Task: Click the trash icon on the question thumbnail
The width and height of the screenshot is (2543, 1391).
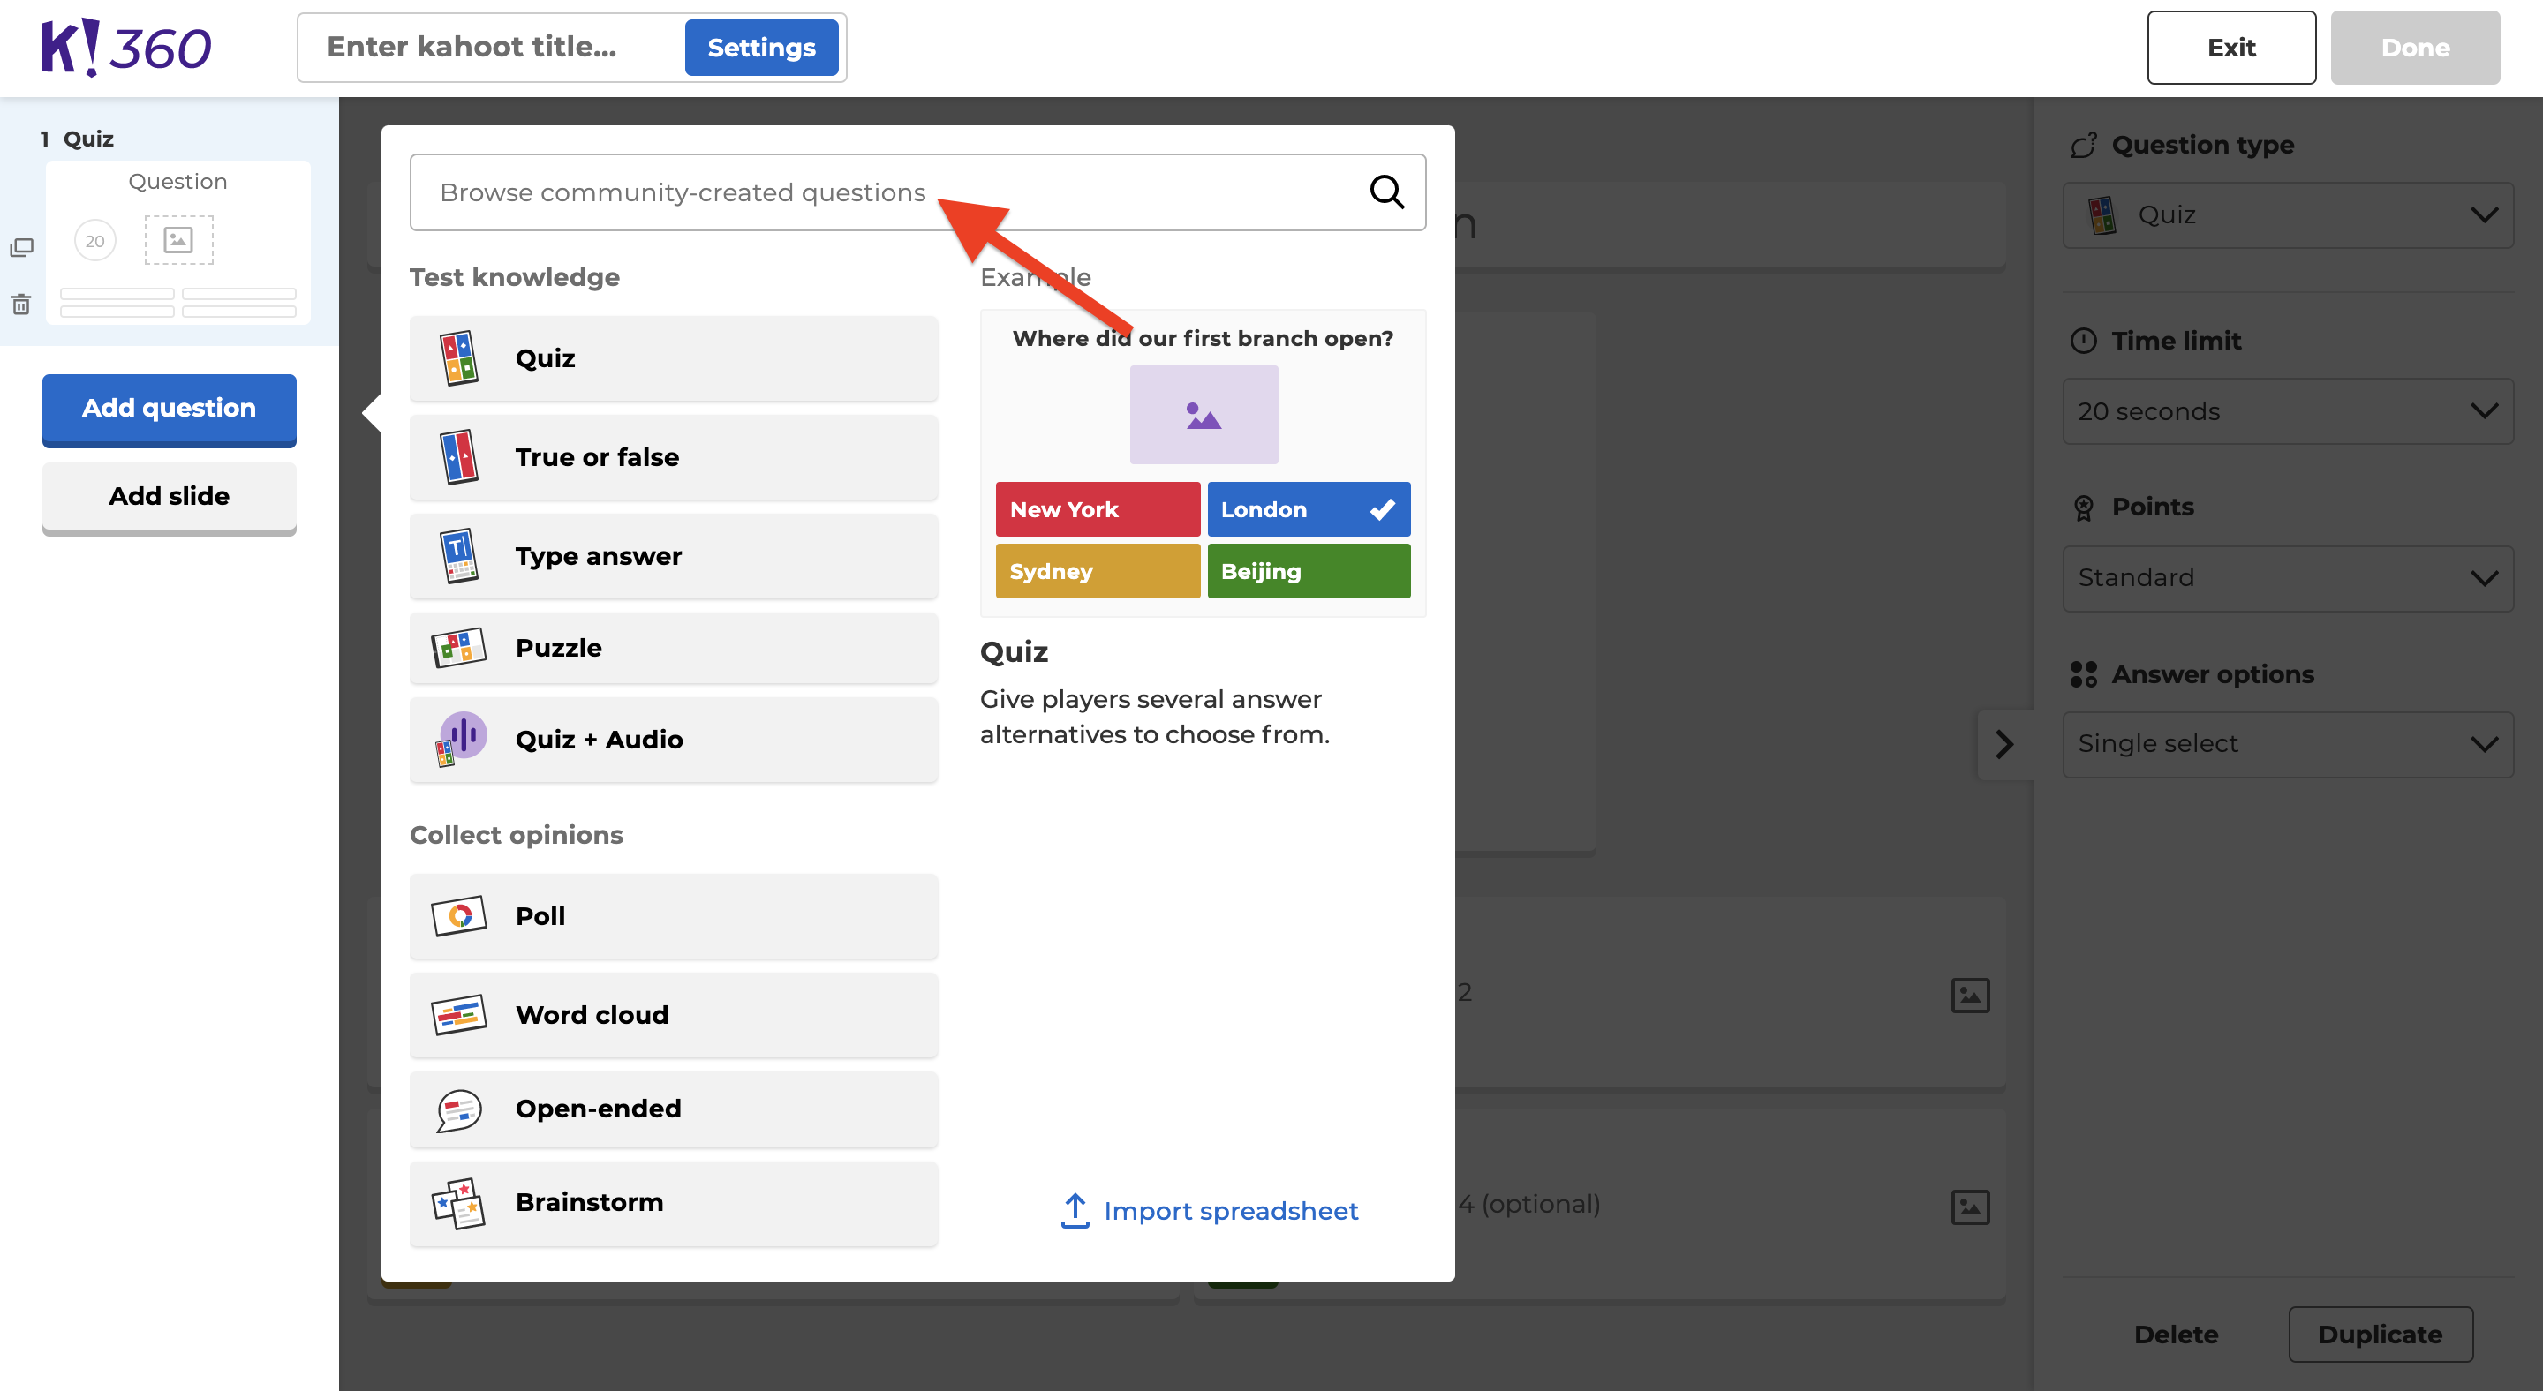Action: point(20,304)
